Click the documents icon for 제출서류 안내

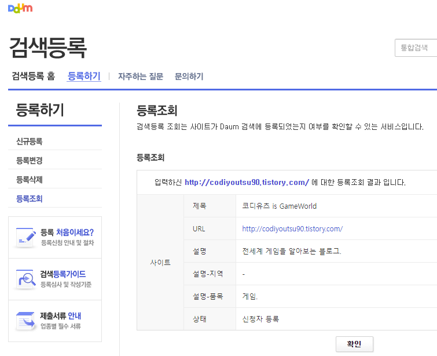click(x=26, y=321)
